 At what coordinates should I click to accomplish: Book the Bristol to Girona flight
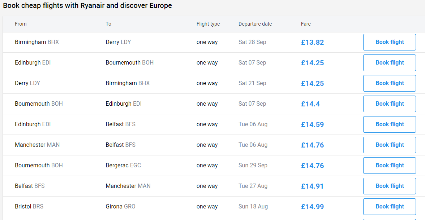click(x=390, y=207)
